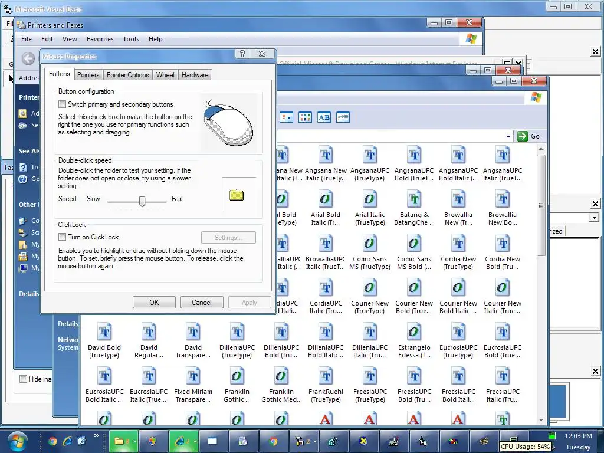Open the Edit menu in Printers and Faxes
Screen dimensions: 604x453
click(x=47, y=39)
